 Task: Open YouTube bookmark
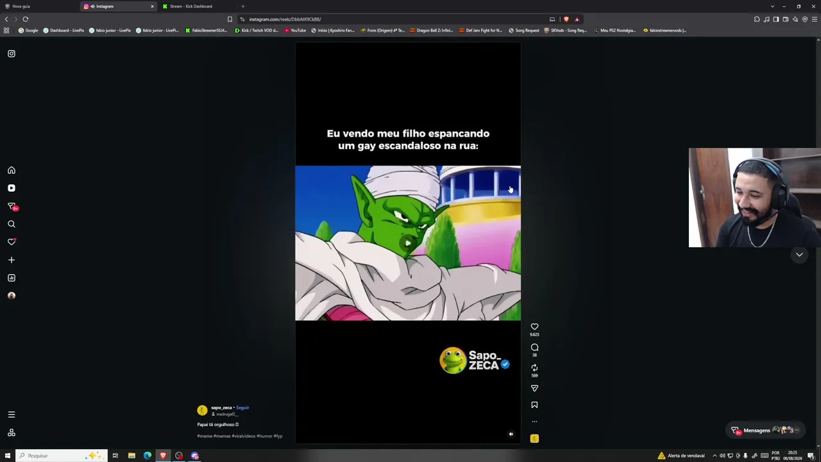(295, 30)
